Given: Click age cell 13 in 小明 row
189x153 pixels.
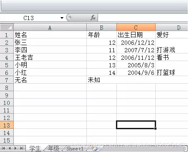Looking at the screenshot, I should [101, 65].
